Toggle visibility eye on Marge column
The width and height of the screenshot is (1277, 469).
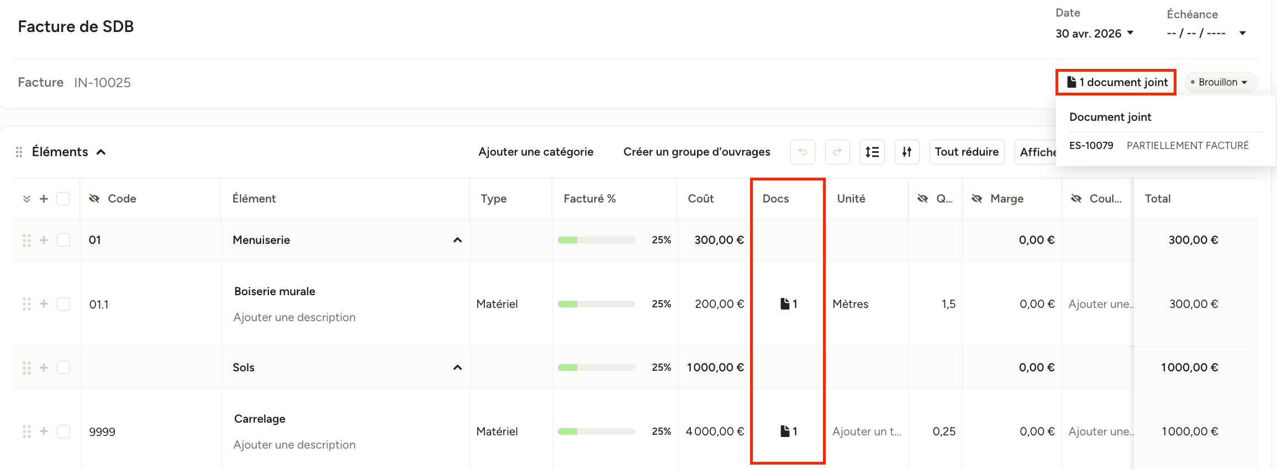977,199
